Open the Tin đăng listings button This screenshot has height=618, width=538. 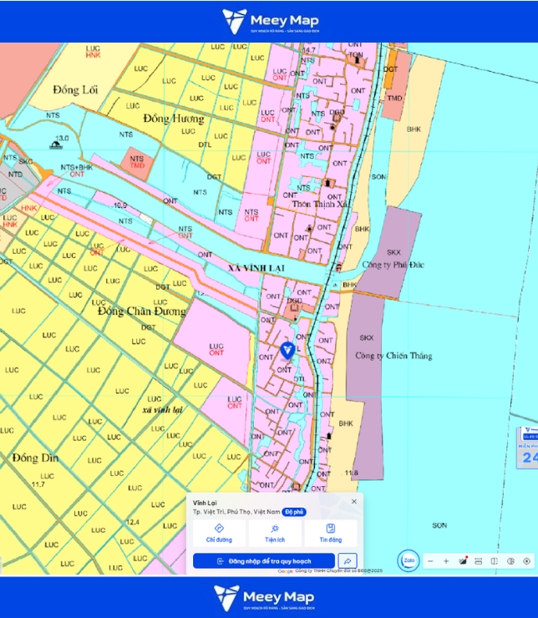coord(331,534)
